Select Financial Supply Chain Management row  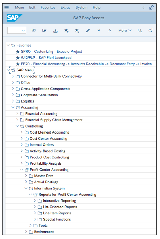pos(81,120)
